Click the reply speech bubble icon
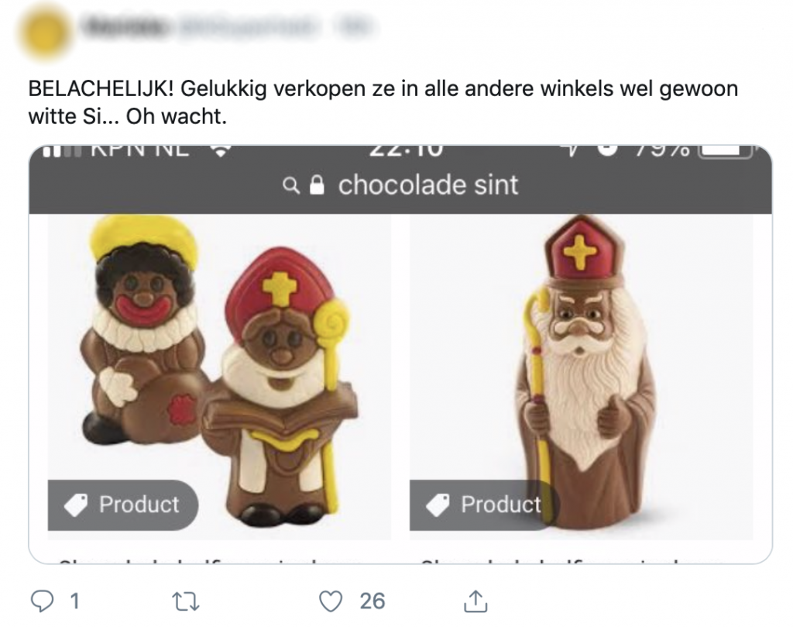793x627 pixels. (39, 600)
